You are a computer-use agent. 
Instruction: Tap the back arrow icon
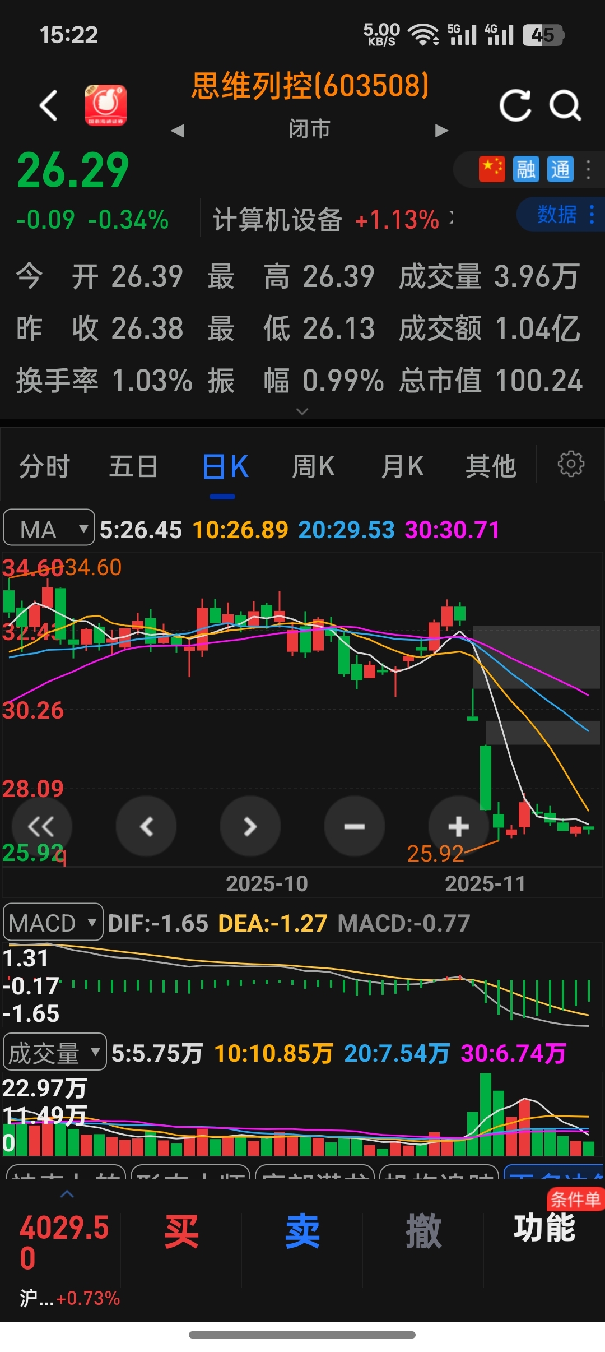click(x=49, y=105)
